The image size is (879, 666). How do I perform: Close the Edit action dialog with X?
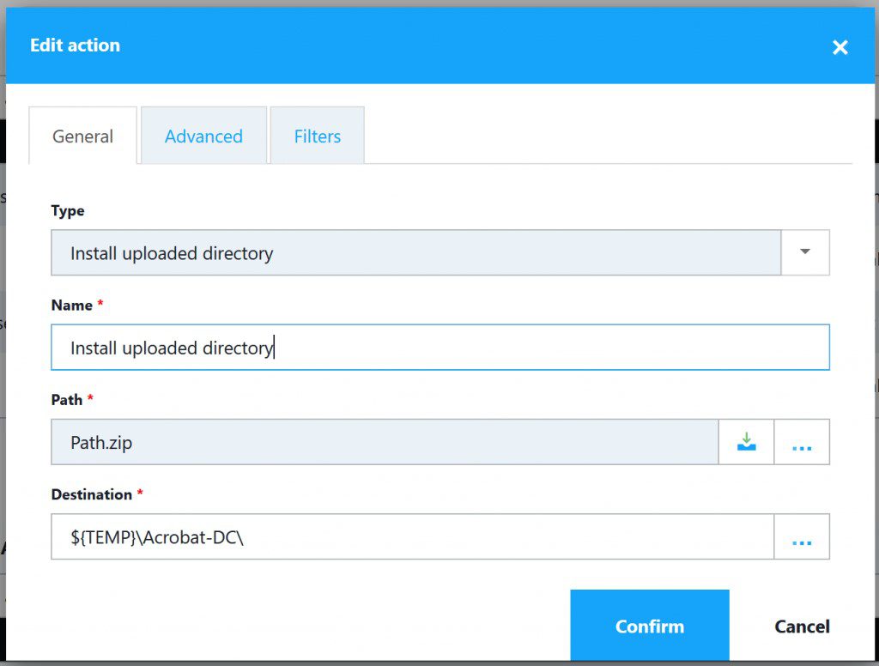point(840,47)
